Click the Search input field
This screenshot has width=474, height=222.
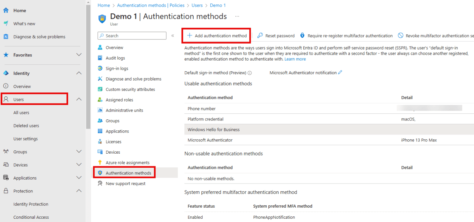coord(132,36)
